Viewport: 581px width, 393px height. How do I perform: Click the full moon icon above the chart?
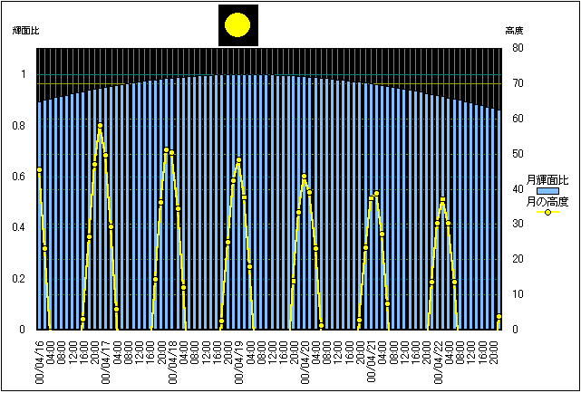(x=238, y=25)
